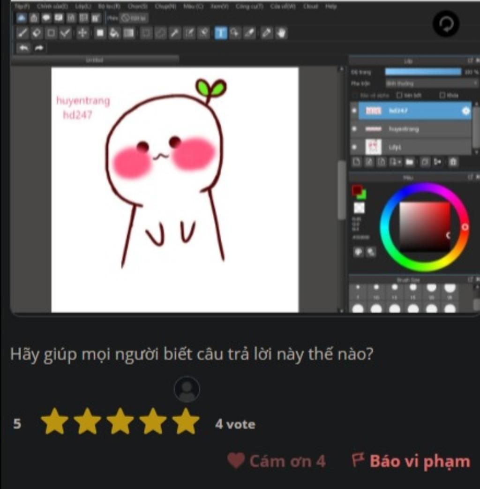Select the Eraser tool
Screen dimensions: 480x489
click(x=37, y=33)
